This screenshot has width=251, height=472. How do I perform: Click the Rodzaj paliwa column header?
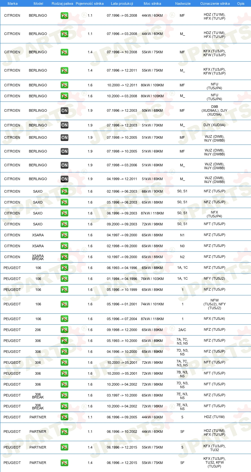coord(63,3)
